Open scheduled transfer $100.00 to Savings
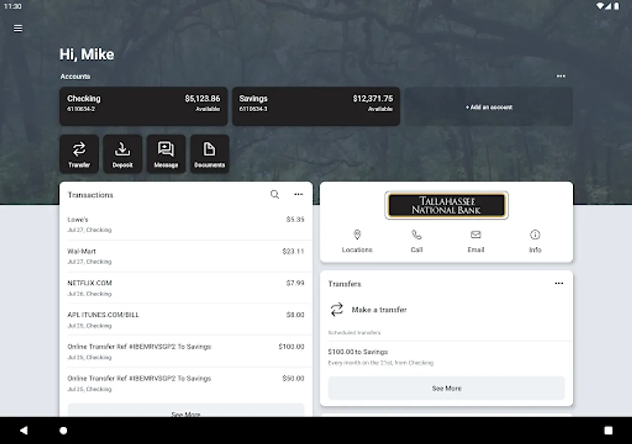The height and width of the screenshot is (444, 632). pos(446,357)
